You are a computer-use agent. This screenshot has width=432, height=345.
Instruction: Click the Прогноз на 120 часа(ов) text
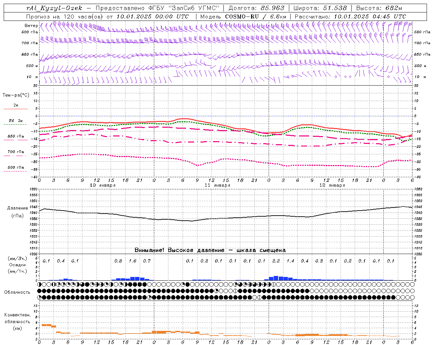point(65,17)
